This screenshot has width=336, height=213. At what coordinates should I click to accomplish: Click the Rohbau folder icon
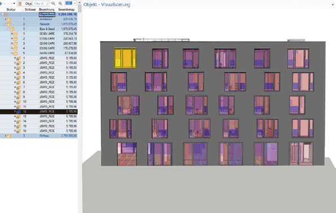coord(9,136)
